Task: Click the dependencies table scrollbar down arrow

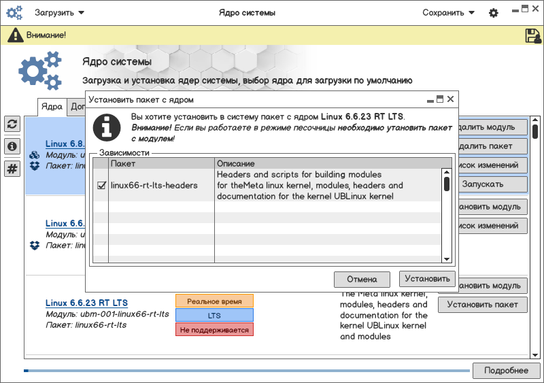Action: coord(447,259)
